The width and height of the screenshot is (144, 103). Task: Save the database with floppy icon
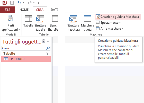pos(12,3)
